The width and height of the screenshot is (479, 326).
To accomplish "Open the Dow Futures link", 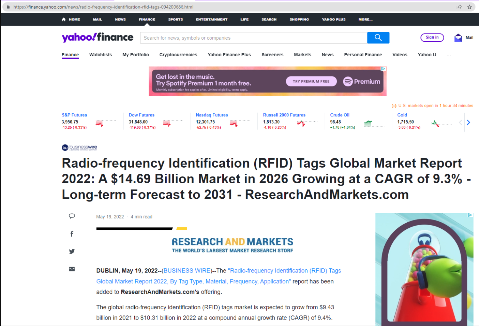I will (141, 115).
